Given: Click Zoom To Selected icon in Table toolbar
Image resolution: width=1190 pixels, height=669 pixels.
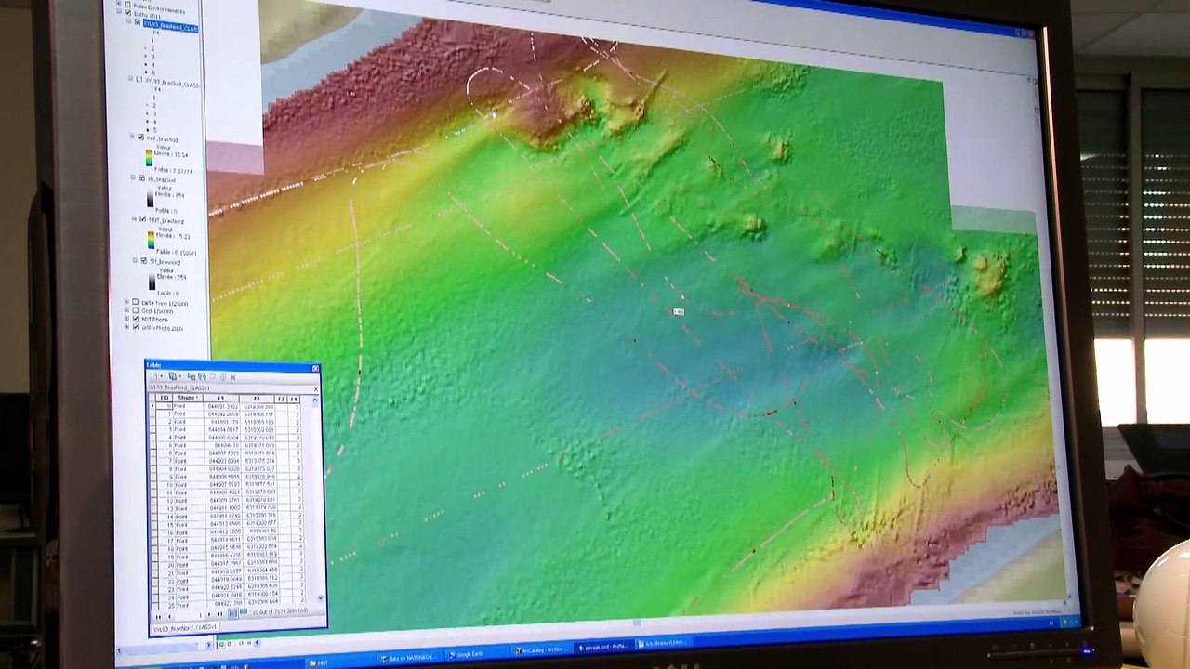Looking at the screenshot, I should tap(222, 376).
